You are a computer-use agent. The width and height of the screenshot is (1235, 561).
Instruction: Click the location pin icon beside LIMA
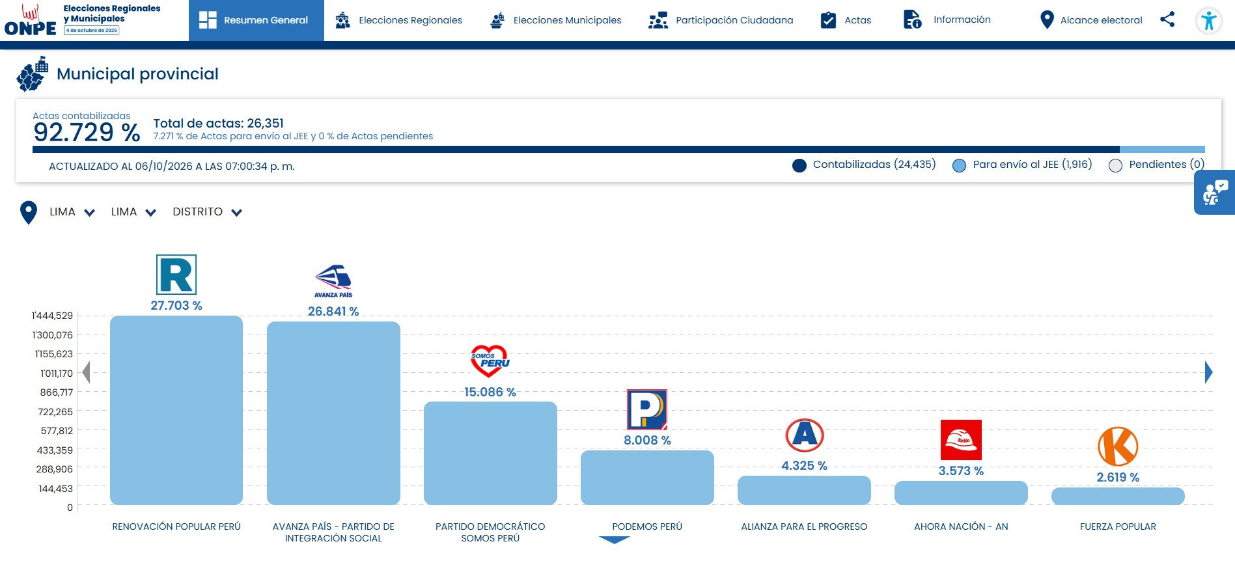point(29,213)
